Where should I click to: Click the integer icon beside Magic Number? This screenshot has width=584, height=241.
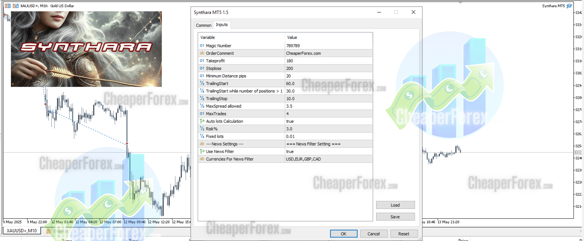(x=202, y=46)
